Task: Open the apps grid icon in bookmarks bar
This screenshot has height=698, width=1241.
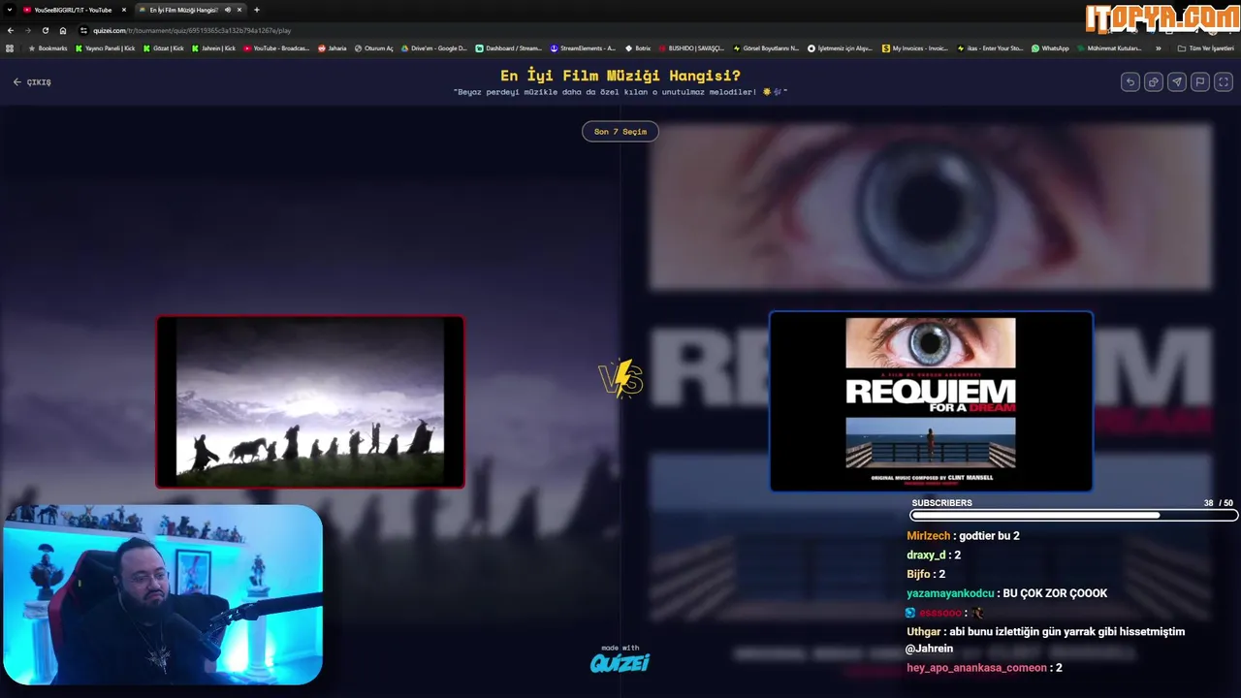Action: click(x=10, y=48)
